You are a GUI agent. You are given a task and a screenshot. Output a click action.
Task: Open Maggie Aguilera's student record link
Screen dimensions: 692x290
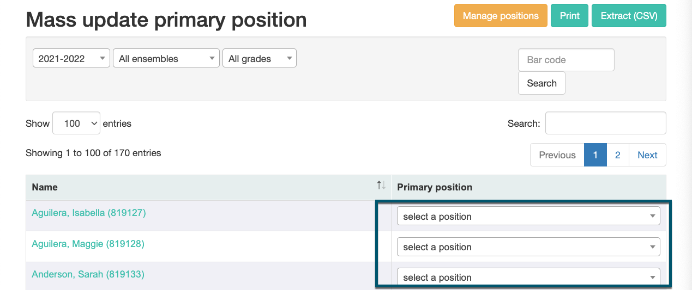click(x=88, y=244)
